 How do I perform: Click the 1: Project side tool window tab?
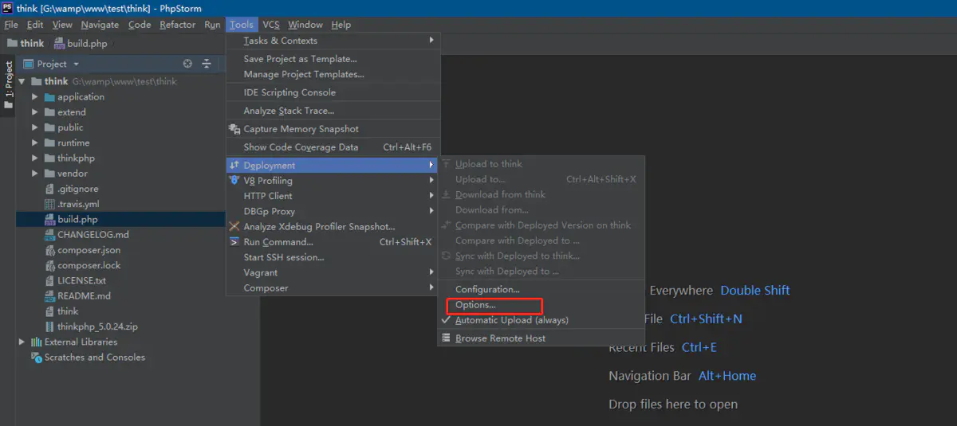(8, 86)
